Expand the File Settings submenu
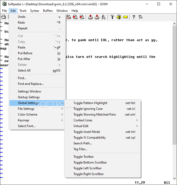The width and height of the screenshot is (177, 185). click(x=37, y=109)
